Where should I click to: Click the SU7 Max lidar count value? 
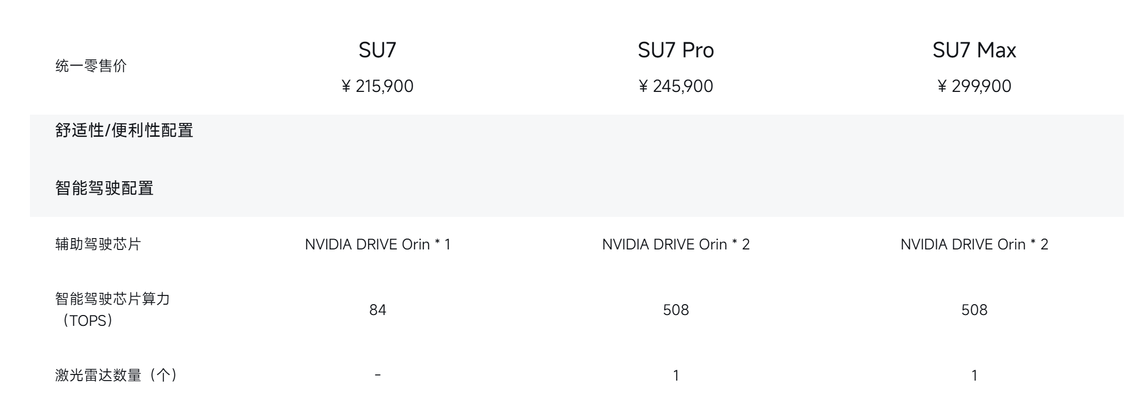pyautogui.click(x=974, y=375)
